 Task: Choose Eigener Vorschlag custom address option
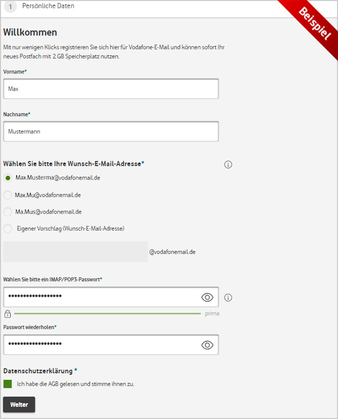(x=8, y=228)
